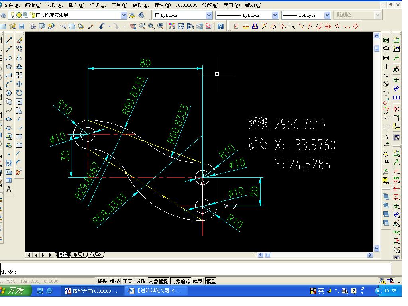Open the ByLayer lineweight dropdown
This screenshot has width=408, height=306.
[x=328, y=15]
